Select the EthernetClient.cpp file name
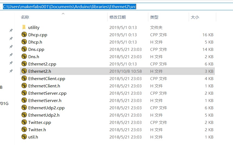 pos(47,78)
